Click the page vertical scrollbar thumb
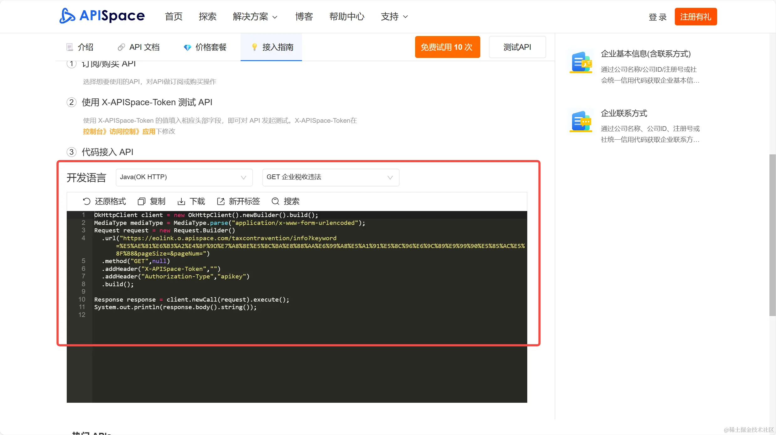This screenshot has width=776, height=435. click(x=772, y=235)
